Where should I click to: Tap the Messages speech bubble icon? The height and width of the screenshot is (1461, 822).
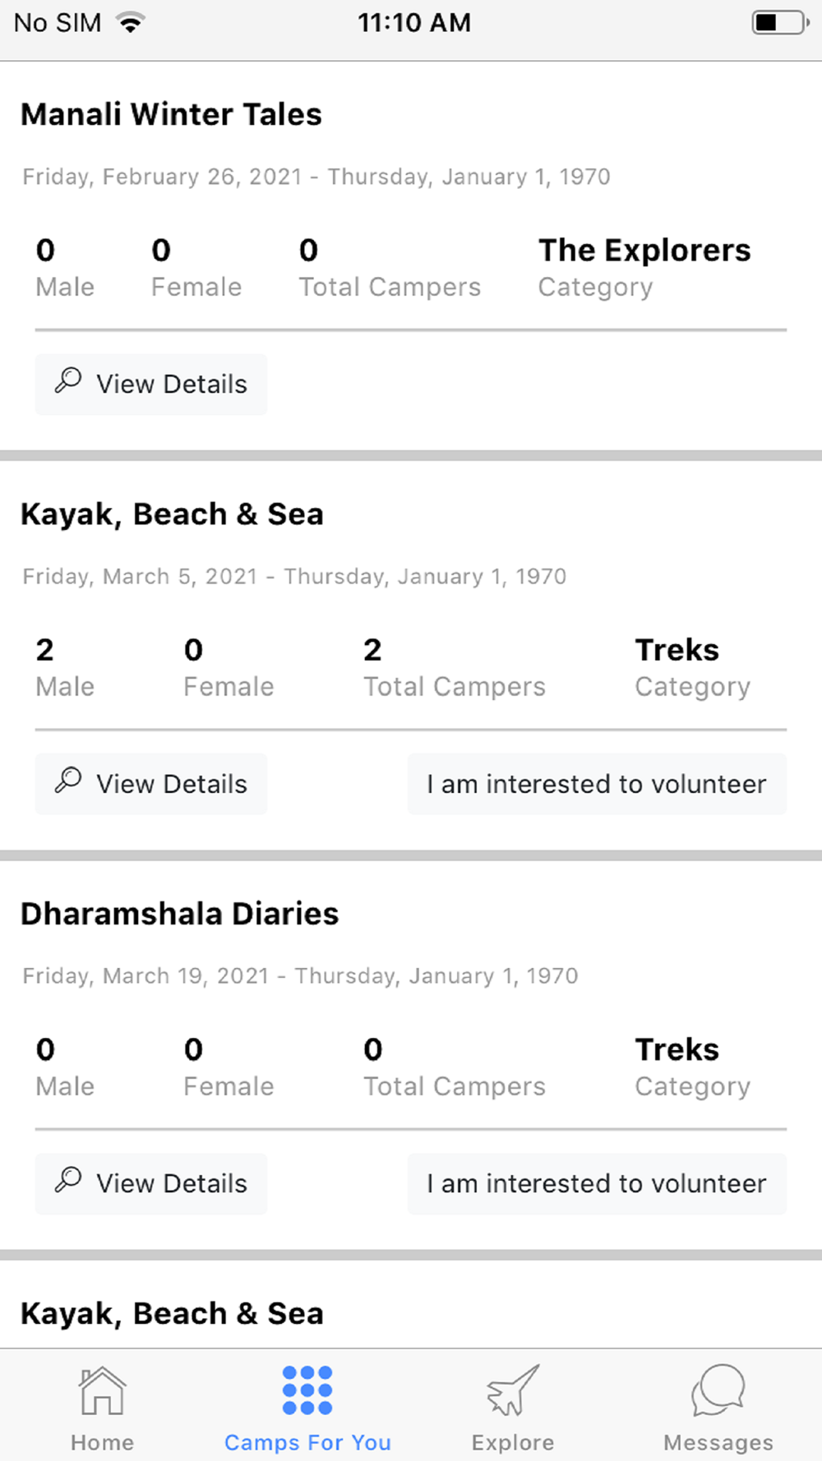tap(718, 1390)
